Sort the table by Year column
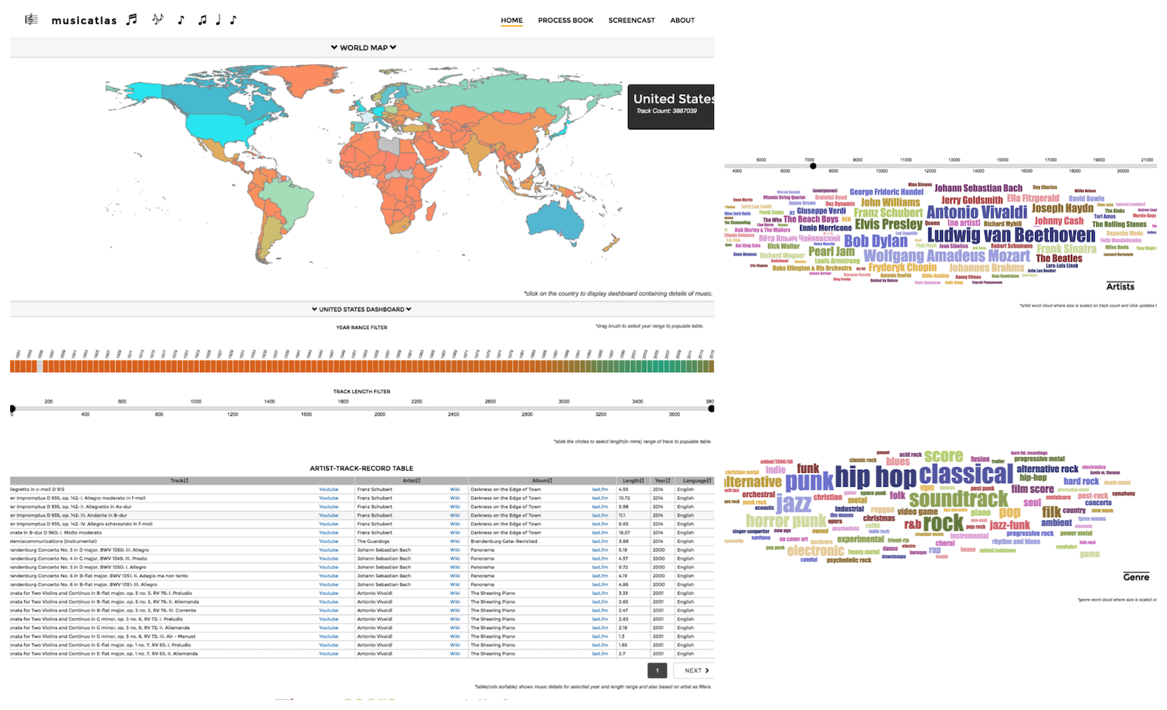The width and height of the screenshot is (1167, 710). [x=662, y=481]
